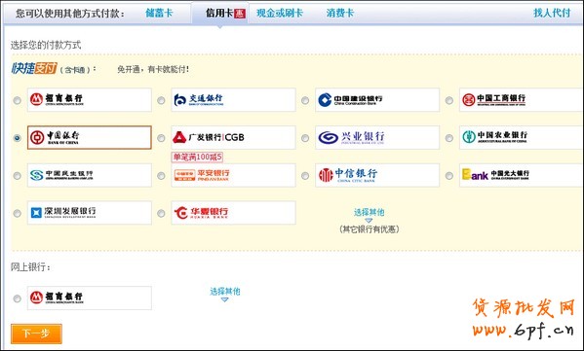Select the 平安银行 logo
584x351 pixels.
point(233,175)
